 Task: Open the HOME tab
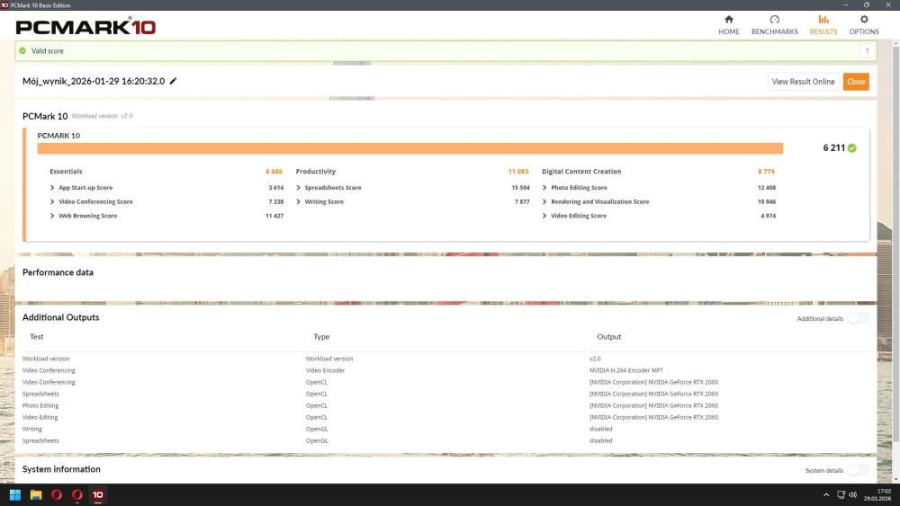tap(728, 25)
